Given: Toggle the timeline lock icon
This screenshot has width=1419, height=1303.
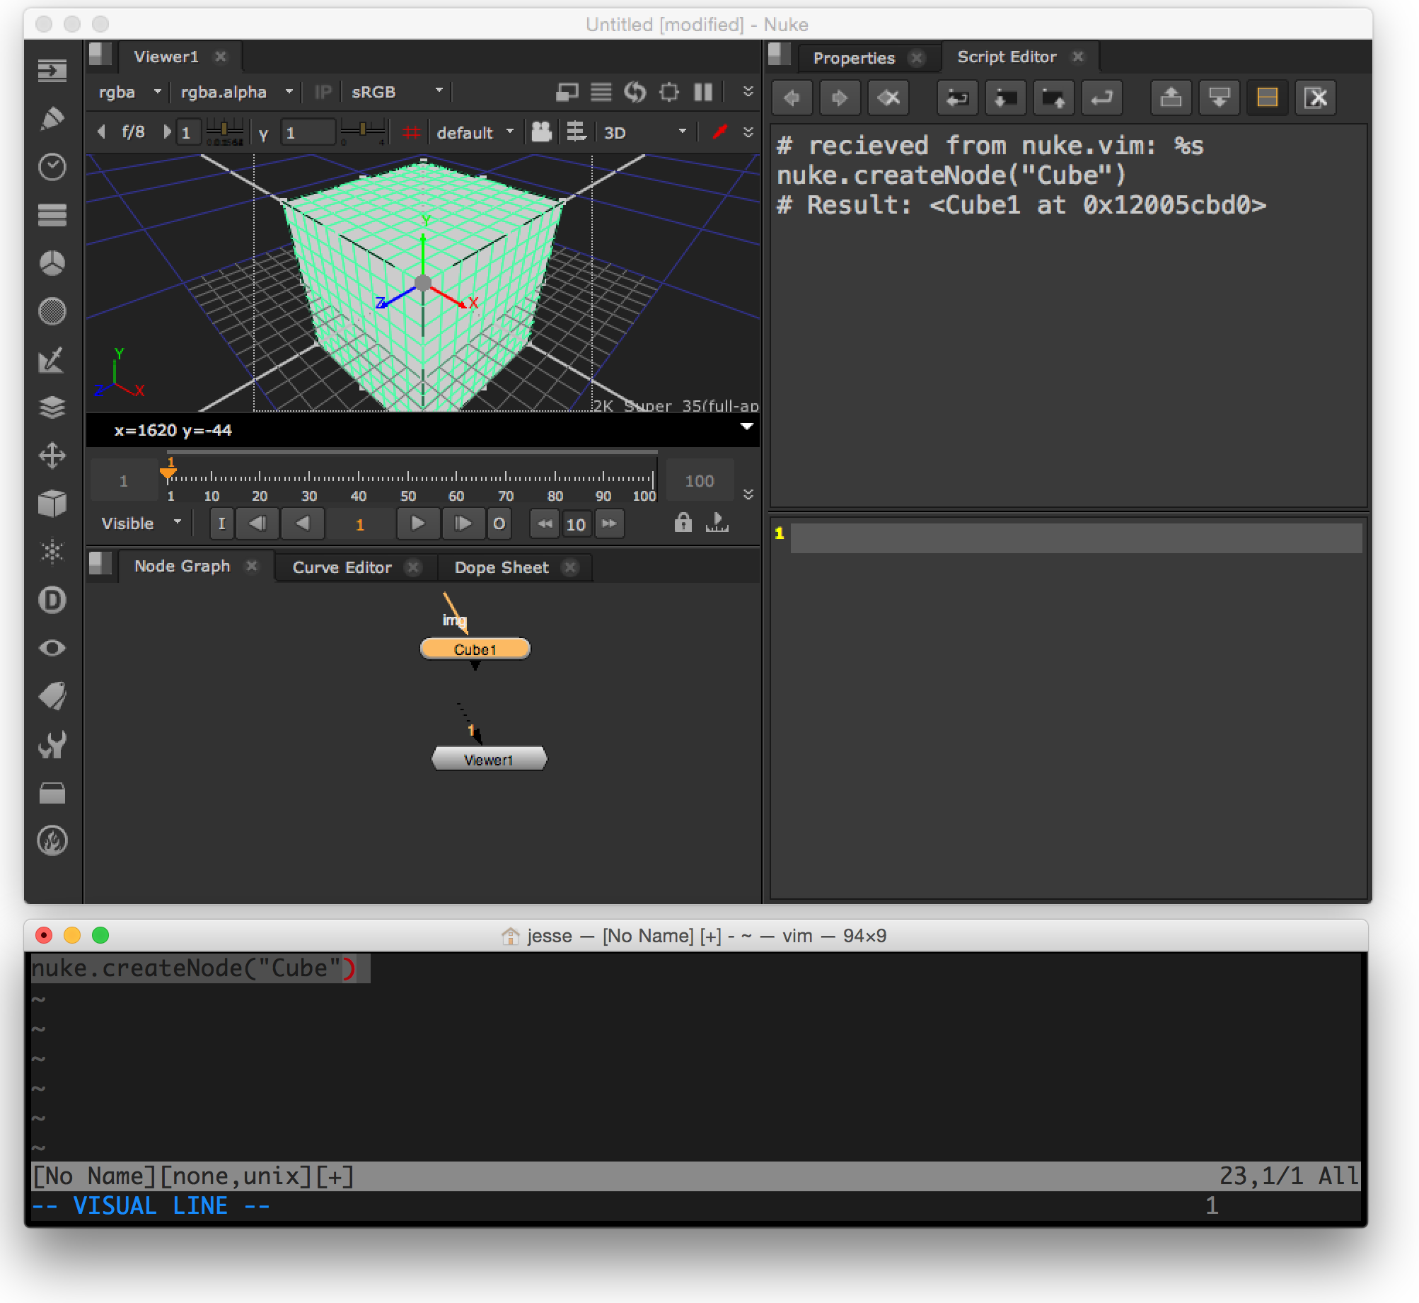Looking at the screenshot, I should [683, 523].
